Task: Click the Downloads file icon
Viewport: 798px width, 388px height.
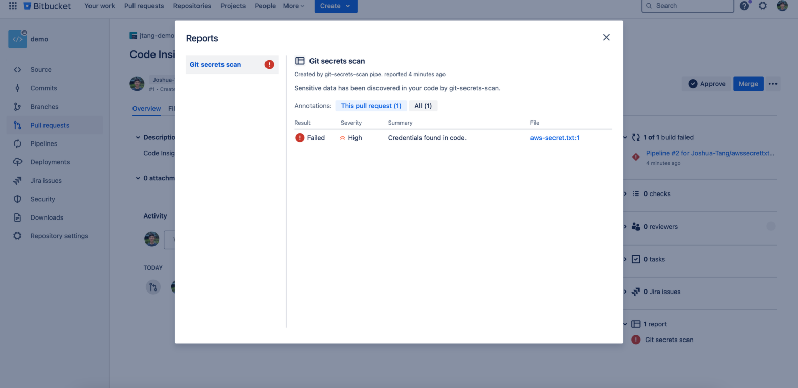Action: coord(17,217)
